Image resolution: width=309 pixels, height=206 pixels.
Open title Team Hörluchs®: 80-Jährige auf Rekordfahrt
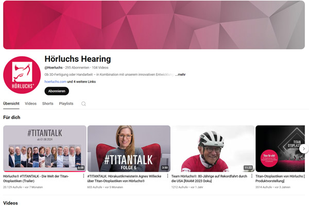click(209, 179)
